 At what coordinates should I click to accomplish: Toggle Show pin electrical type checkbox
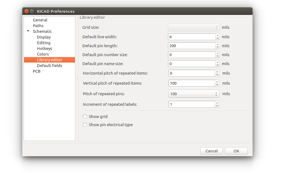click(85, 125)
